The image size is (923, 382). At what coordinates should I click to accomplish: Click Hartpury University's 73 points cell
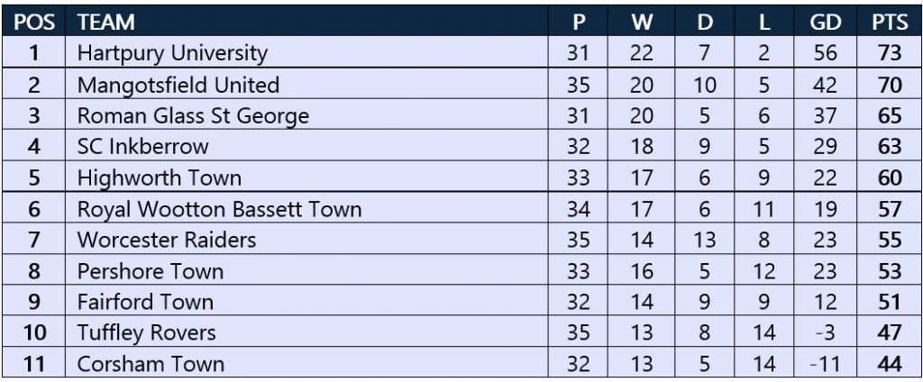[x=889, y=54]
